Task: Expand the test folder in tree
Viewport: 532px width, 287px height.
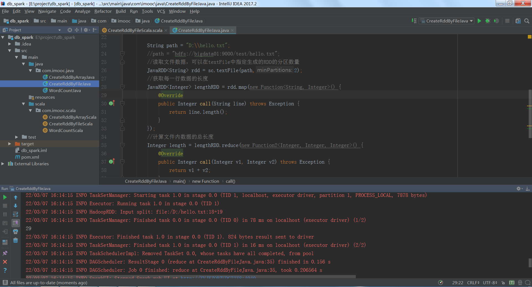Action: (x=17, y=137)
